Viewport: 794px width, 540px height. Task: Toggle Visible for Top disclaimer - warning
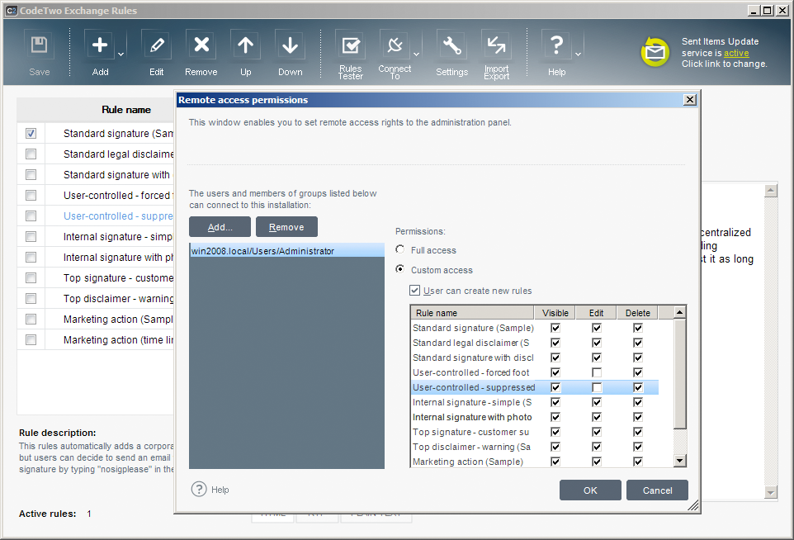(555, 447)
